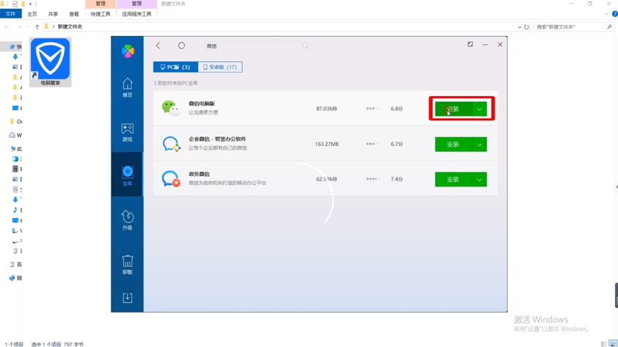Refresh the software search results
Screen dimensions: 618x347
pos(181,45)
